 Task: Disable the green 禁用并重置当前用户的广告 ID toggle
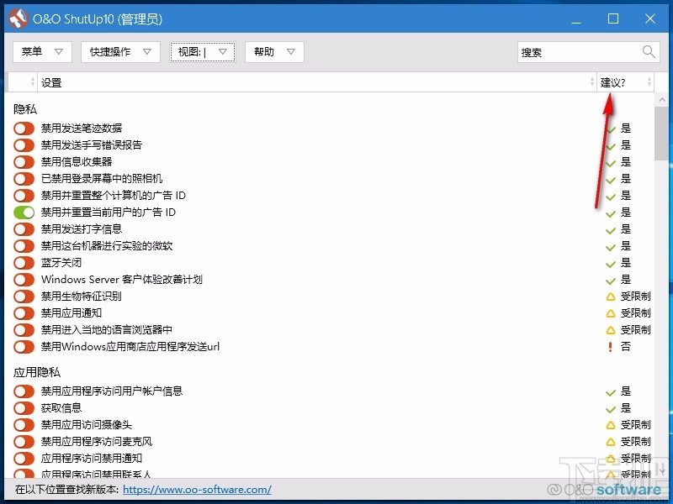22,212
